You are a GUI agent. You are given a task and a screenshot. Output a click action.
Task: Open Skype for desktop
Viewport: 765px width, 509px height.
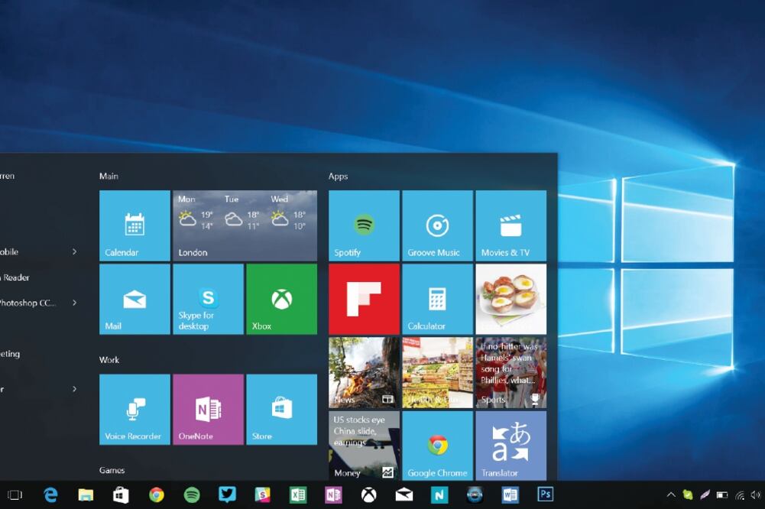pos(207,299)
